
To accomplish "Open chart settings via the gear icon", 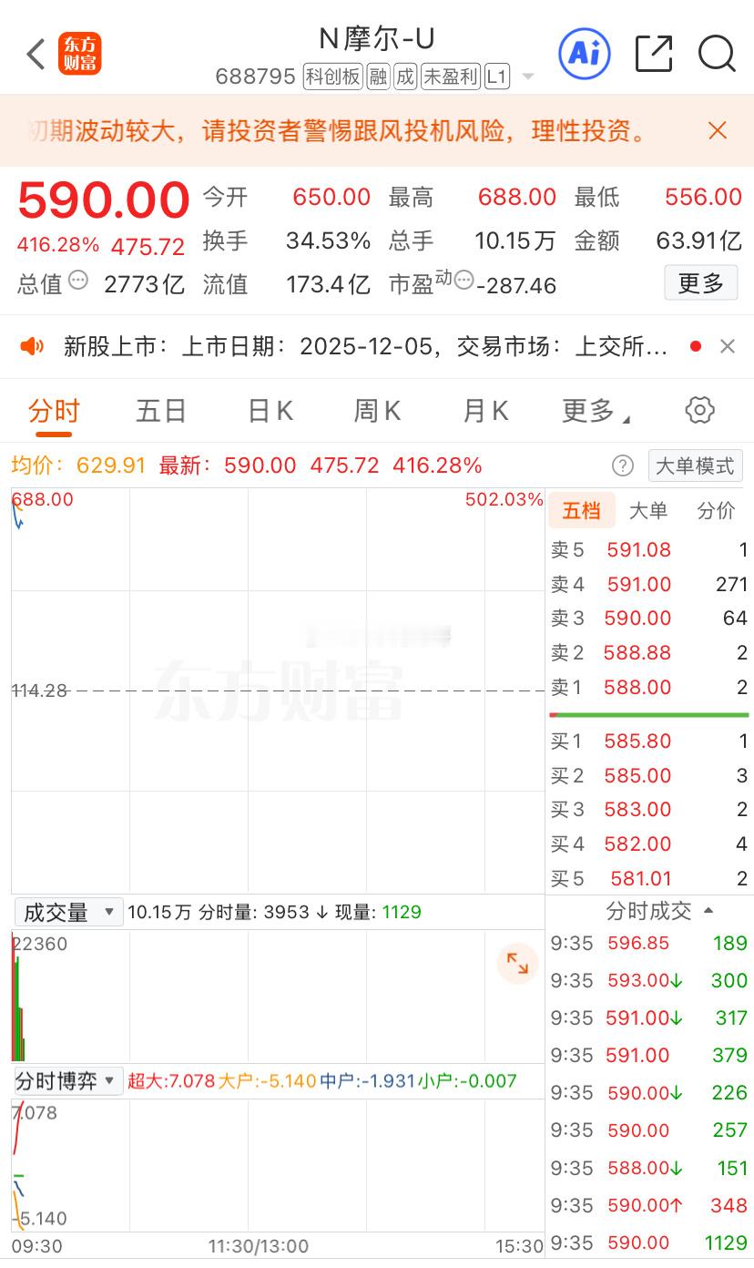I will [698, 411].
